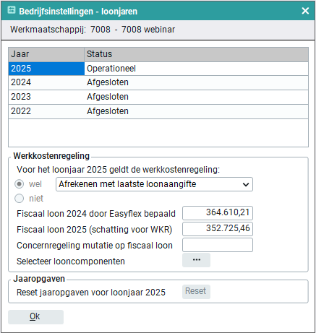
Task: Click the Status column header
Action: tap(196, 54)
